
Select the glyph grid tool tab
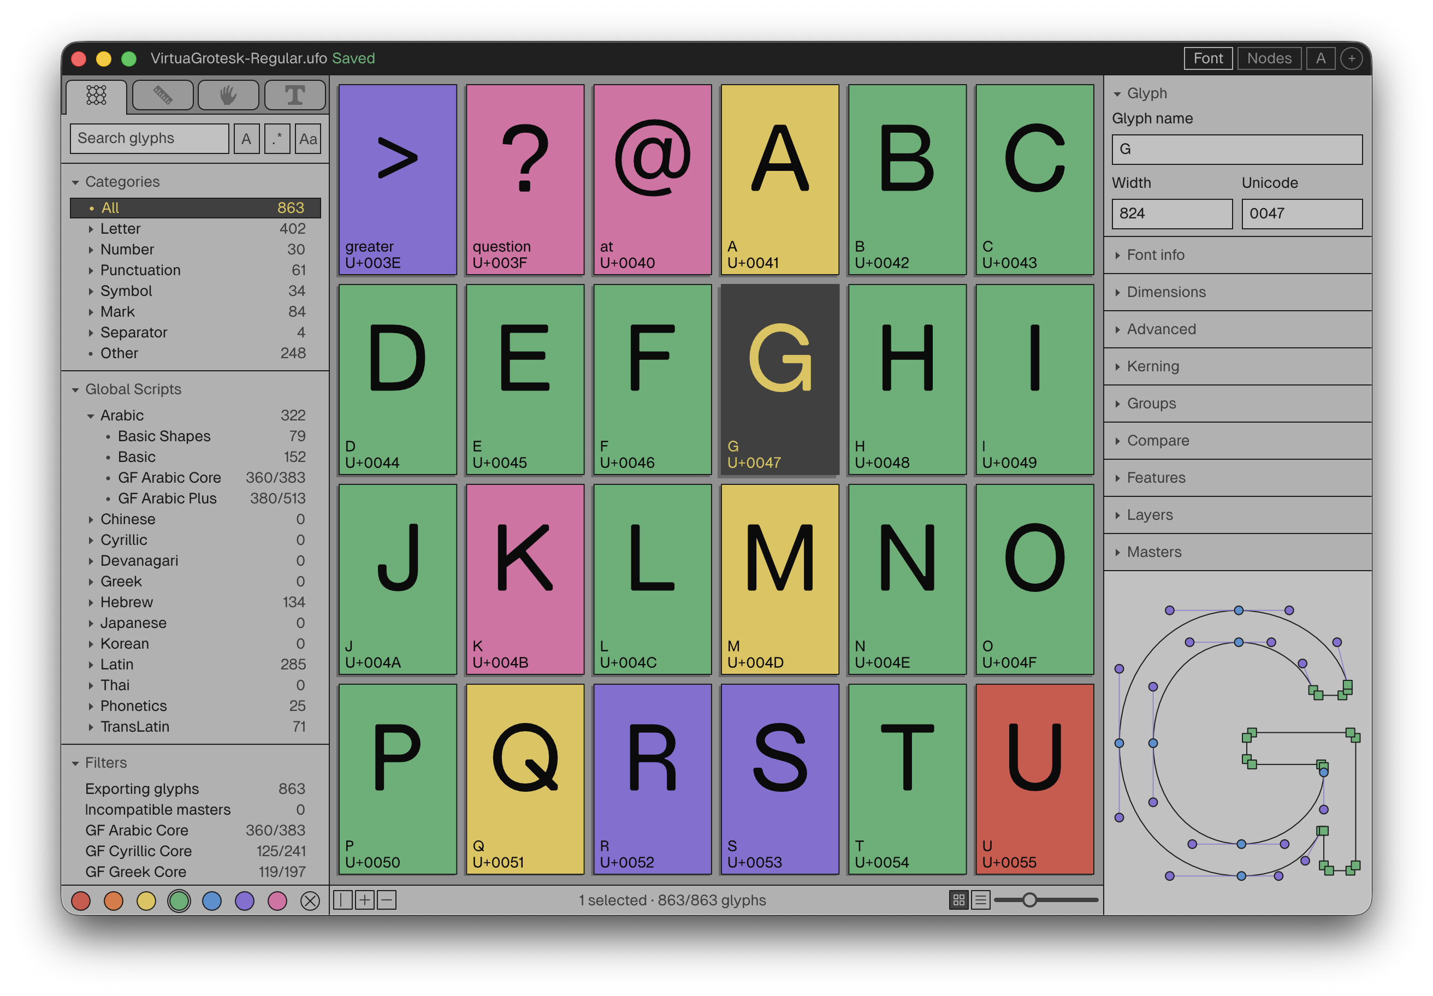pos(96,96)
